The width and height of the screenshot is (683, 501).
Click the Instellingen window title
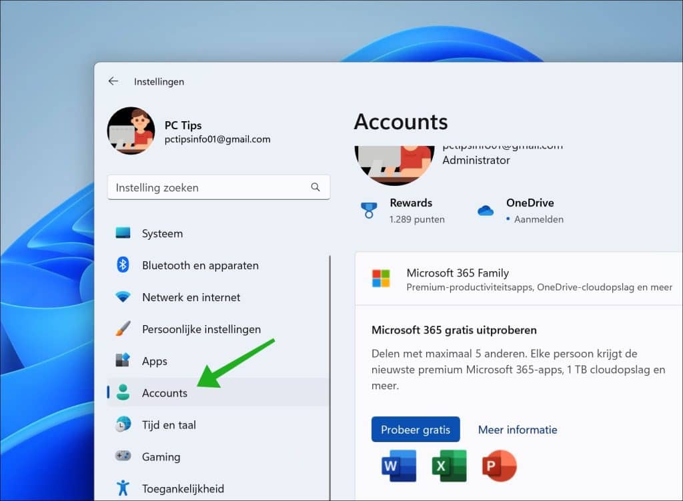tap(159, 82)
